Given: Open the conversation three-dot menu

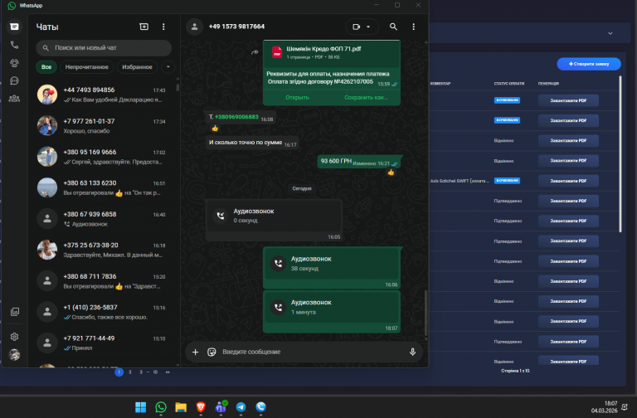Looking at the screenshot, I should (x=414, y=27).
